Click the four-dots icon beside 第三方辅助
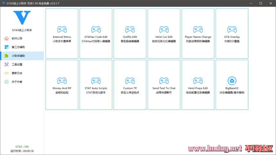This screenshot has width=276, height=155. click(x=6, y=47)
